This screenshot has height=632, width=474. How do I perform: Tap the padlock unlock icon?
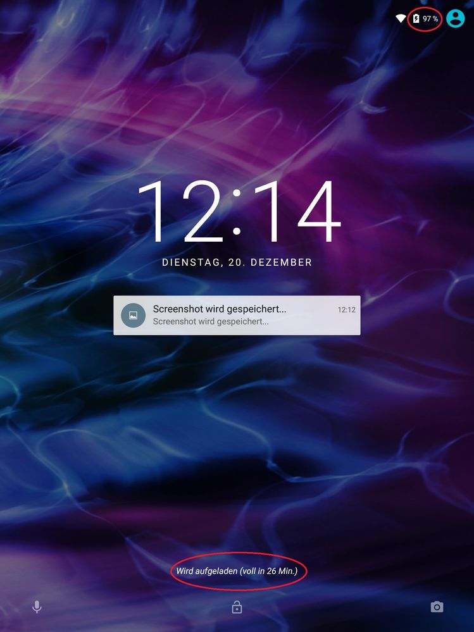coord(237,607)
